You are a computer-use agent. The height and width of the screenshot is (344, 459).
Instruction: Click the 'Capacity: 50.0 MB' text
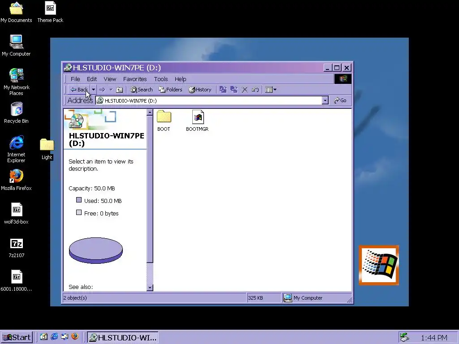pos(91,189)
